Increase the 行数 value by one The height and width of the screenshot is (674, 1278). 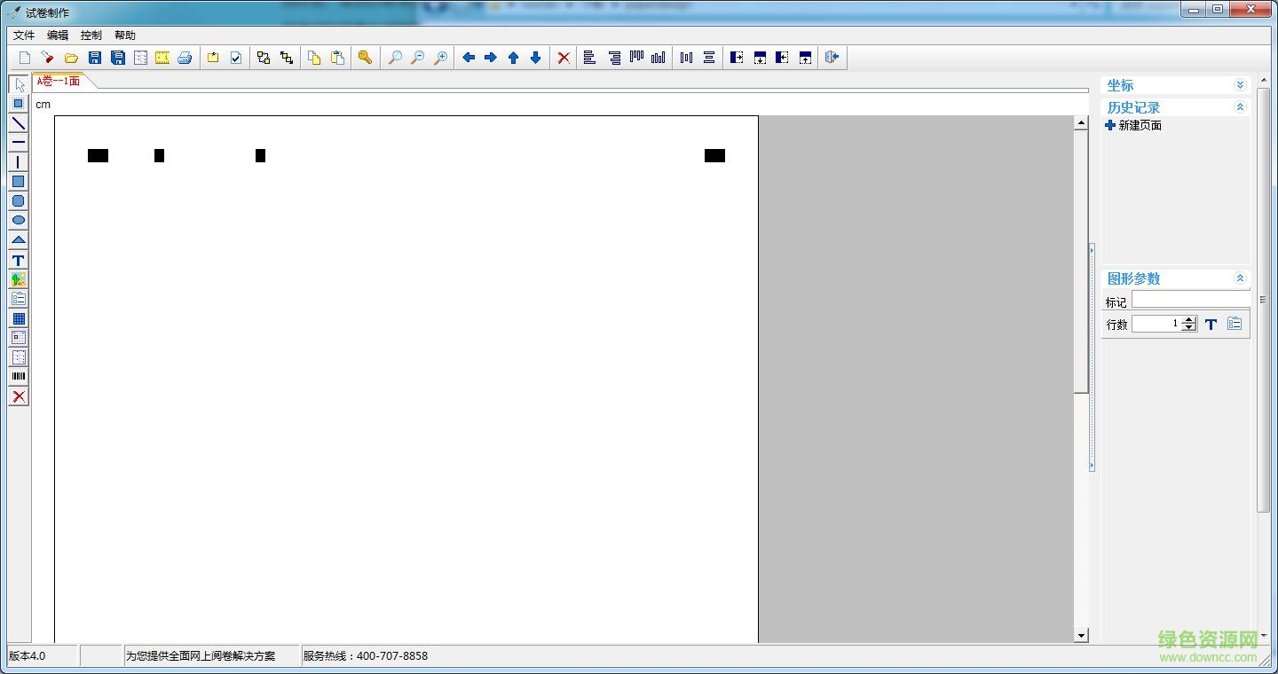coord(1189,319)
